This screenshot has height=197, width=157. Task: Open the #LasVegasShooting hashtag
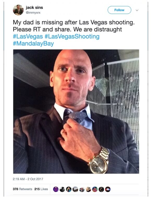coord(72,37)
